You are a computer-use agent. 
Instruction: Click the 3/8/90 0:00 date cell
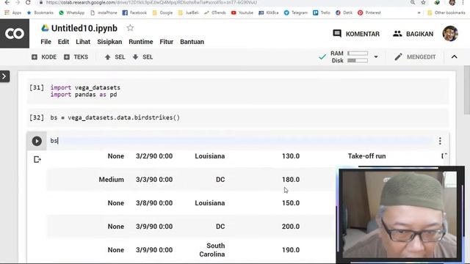tap(154, 203)
